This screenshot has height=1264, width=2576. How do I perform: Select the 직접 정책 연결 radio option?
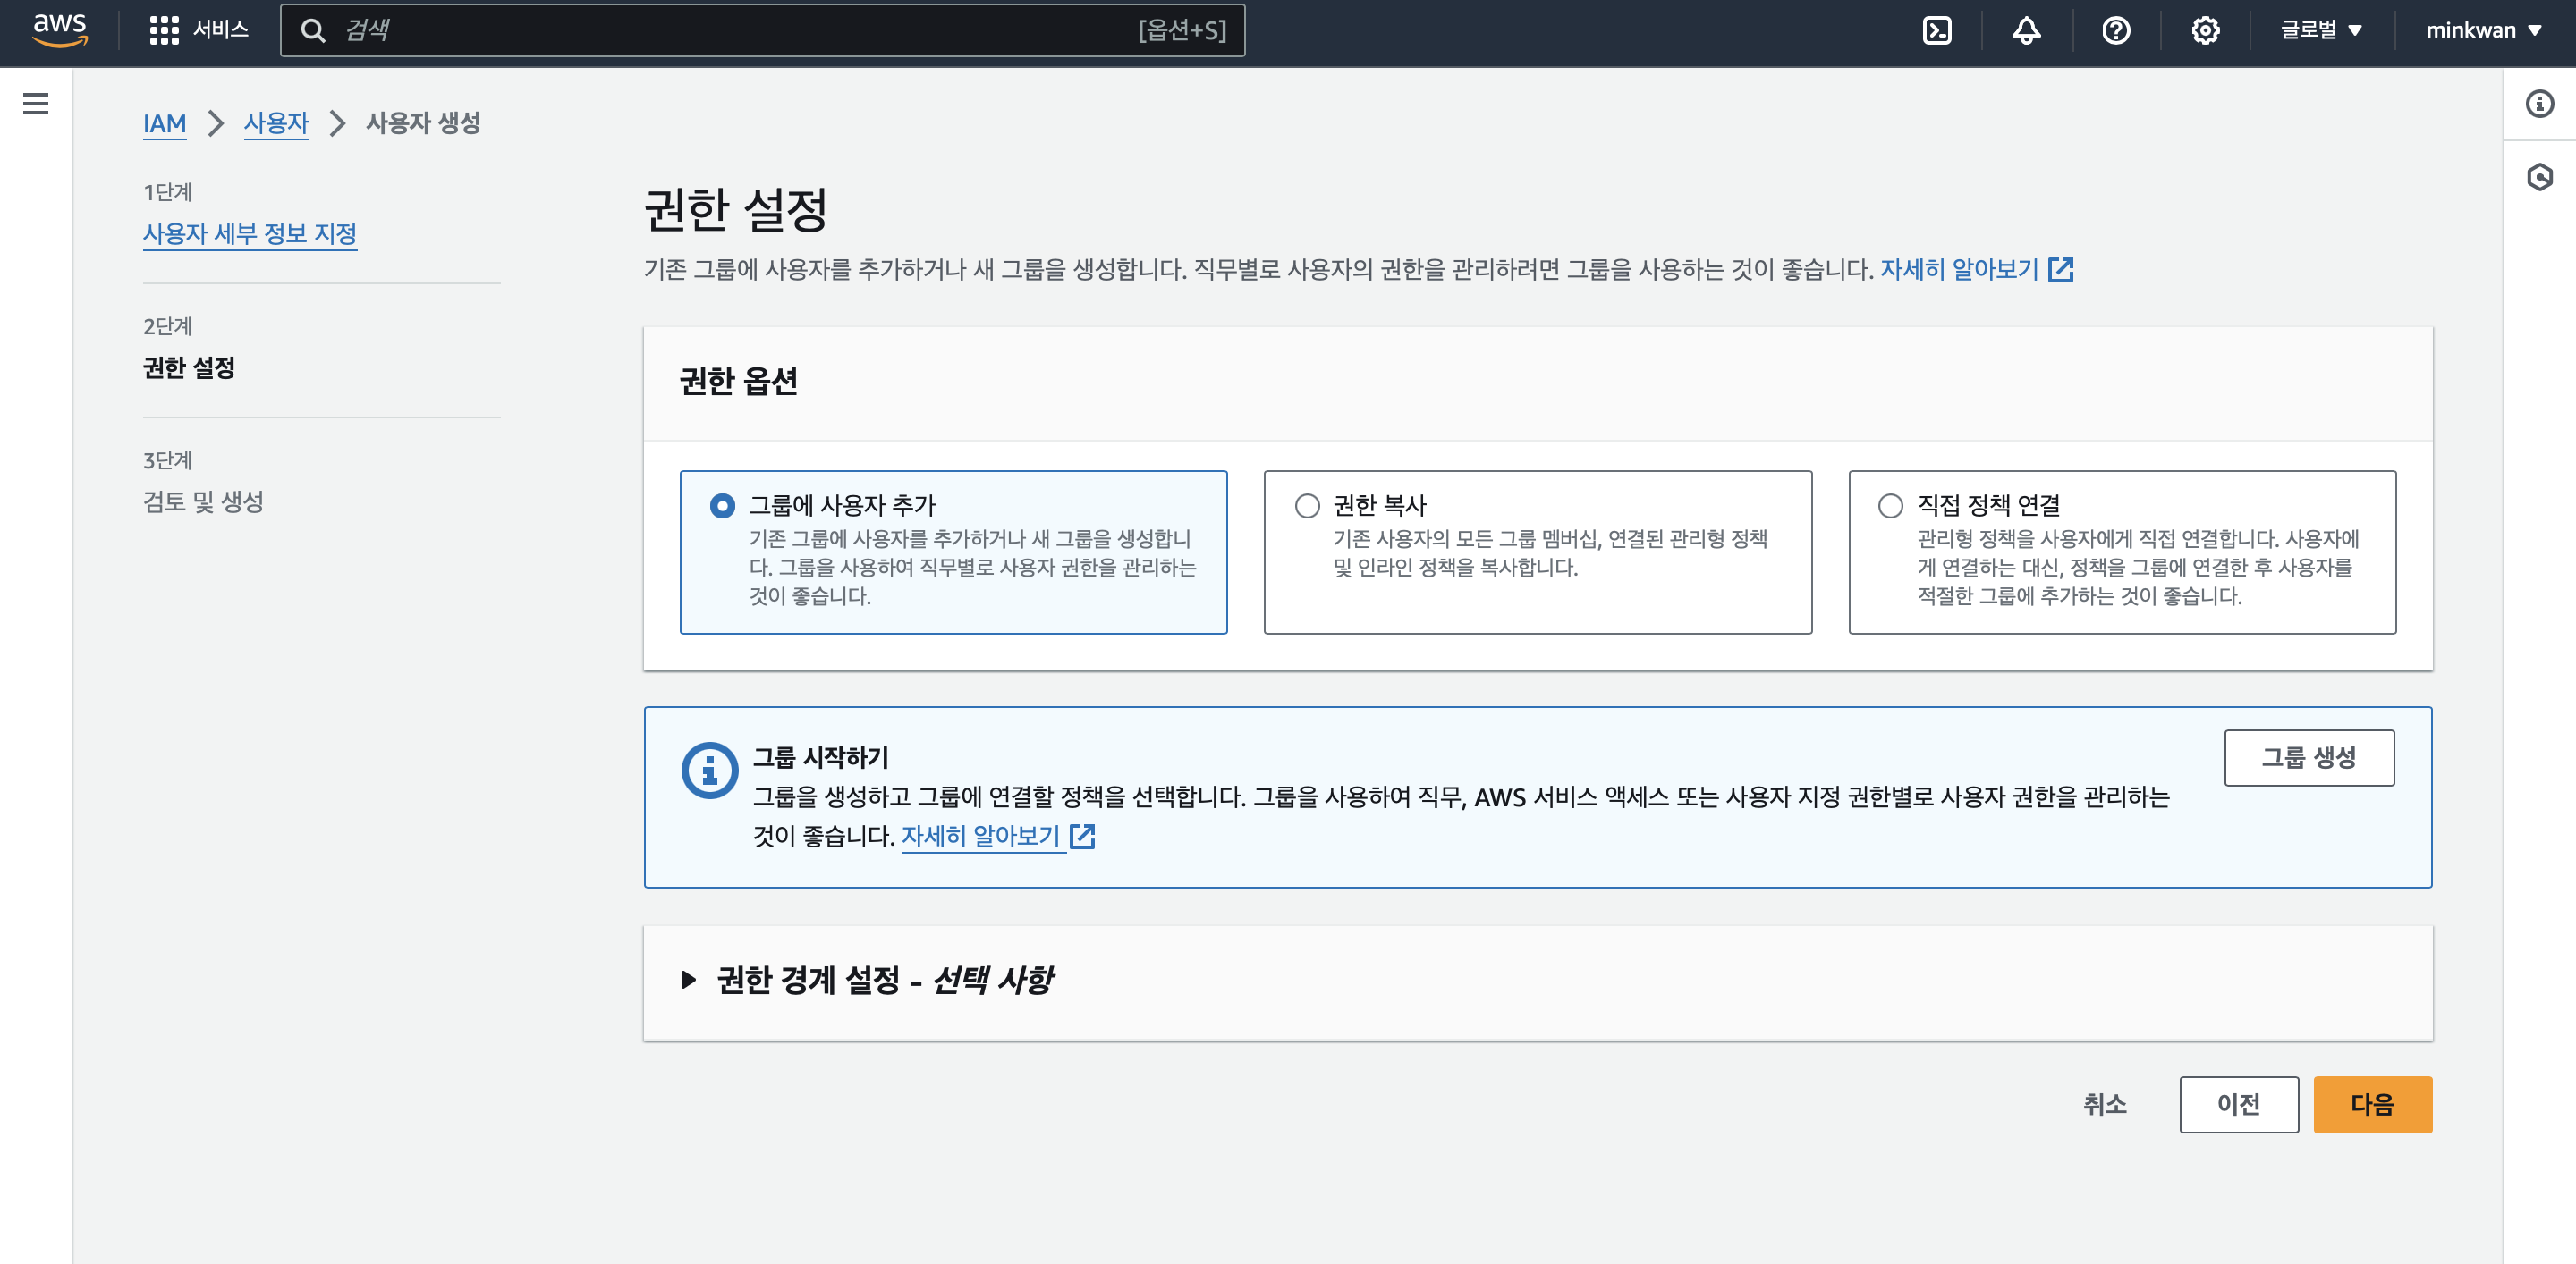(x=1890, y=506)
